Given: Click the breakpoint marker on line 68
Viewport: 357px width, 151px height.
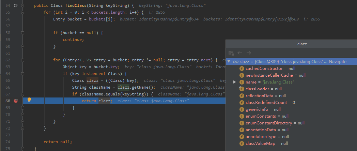Looking at the screenshot, I should point(16,101).
